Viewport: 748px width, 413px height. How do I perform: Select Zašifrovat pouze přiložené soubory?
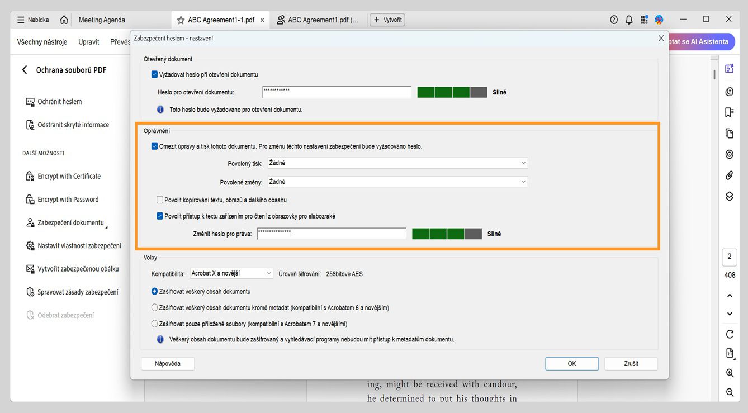155,324
